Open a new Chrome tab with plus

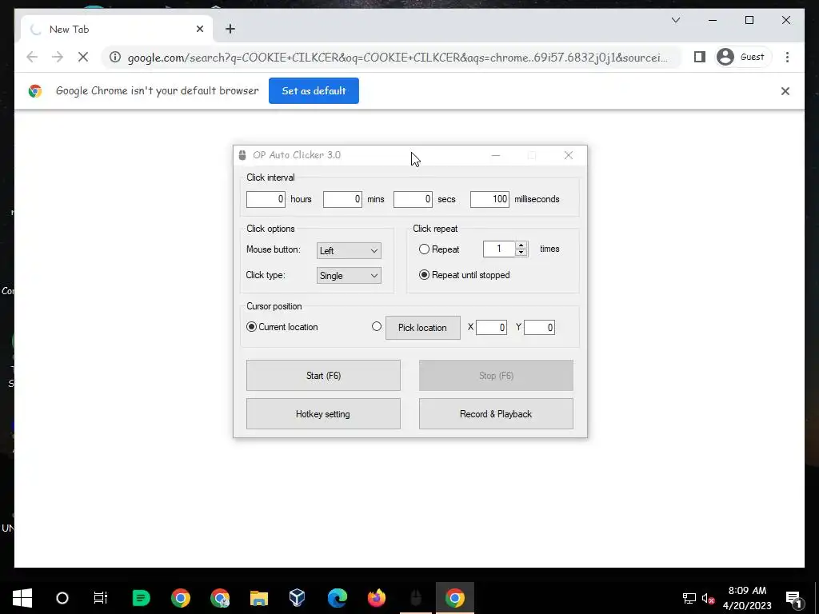(x=230, y=30)
